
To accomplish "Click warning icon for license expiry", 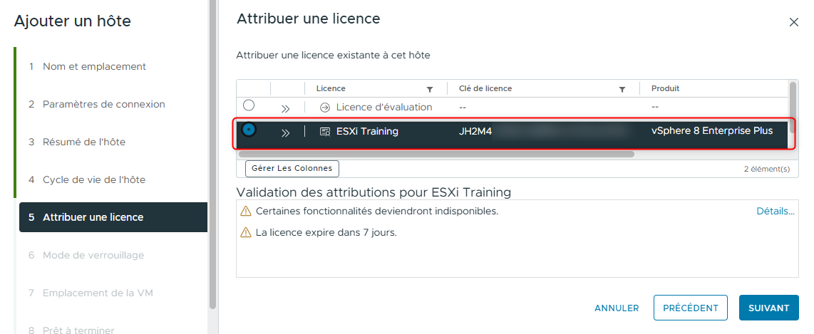I will [x=245, y=232].
